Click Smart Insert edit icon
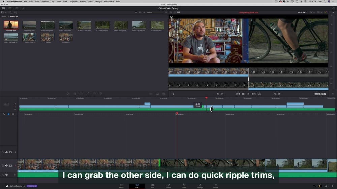This screenshot has width=337, height=189. coord(68,94)
